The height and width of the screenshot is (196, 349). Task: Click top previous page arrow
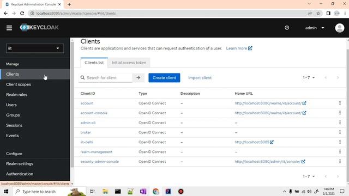pos(326,77)
